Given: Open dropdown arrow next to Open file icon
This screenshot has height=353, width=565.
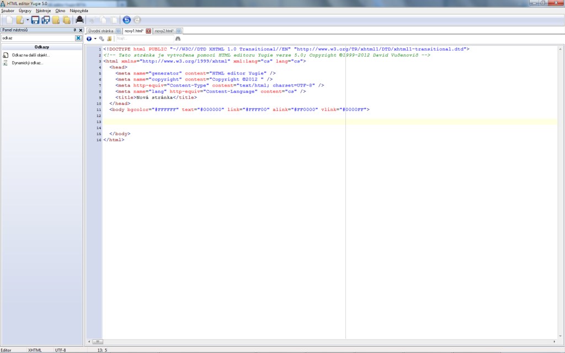Looking at the screenshot, I should pos(28,20).
